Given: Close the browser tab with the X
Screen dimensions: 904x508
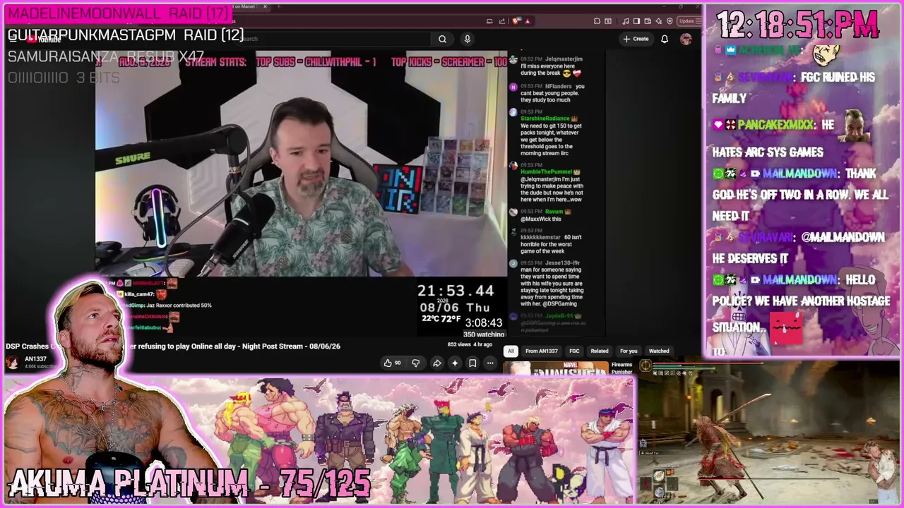Looking at the screenshot, I should (266, 6).
